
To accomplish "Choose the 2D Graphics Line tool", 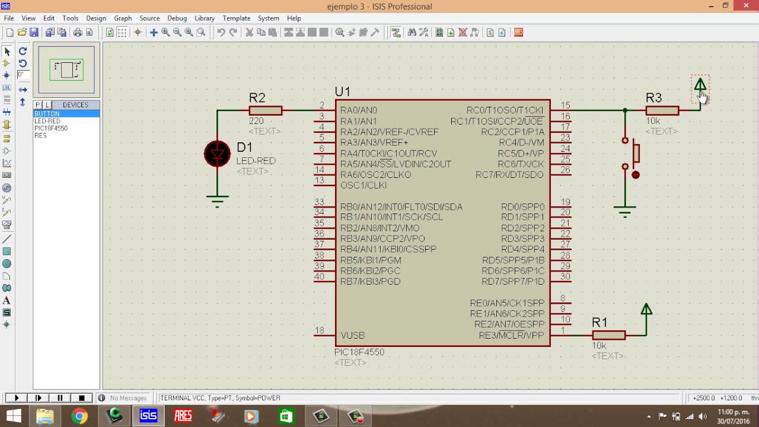I will point(7,239).
